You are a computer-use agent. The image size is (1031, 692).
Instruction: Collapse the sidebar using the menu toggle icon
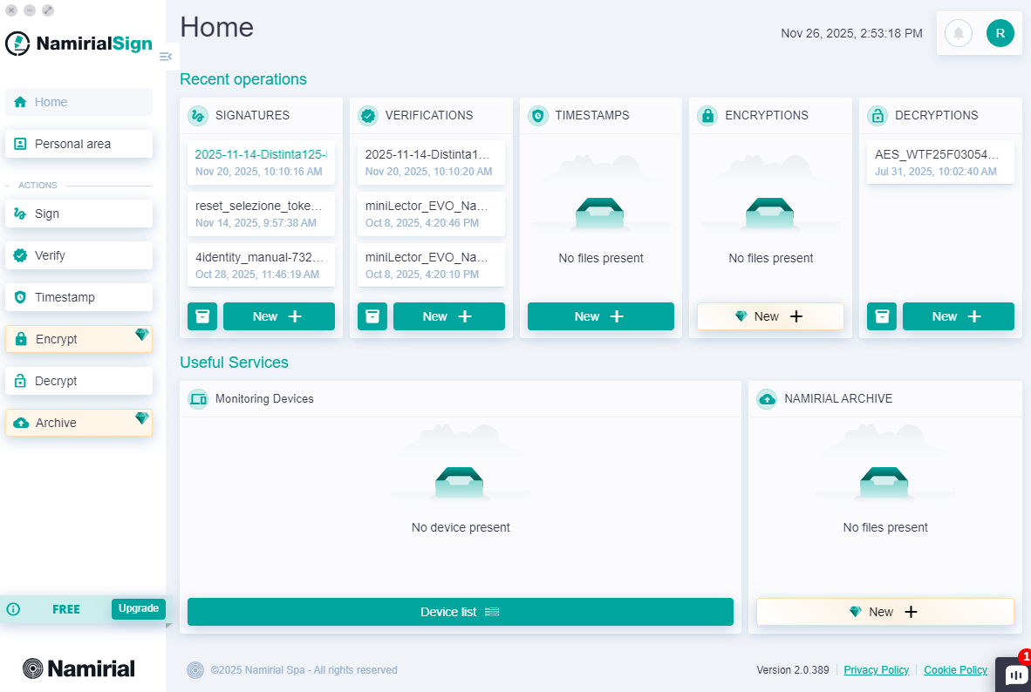(x=166, y=57)
